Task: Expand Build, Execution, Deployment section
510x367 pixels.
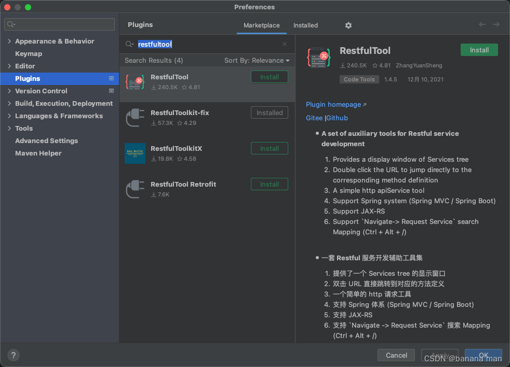Action: (x=9, y=103)
